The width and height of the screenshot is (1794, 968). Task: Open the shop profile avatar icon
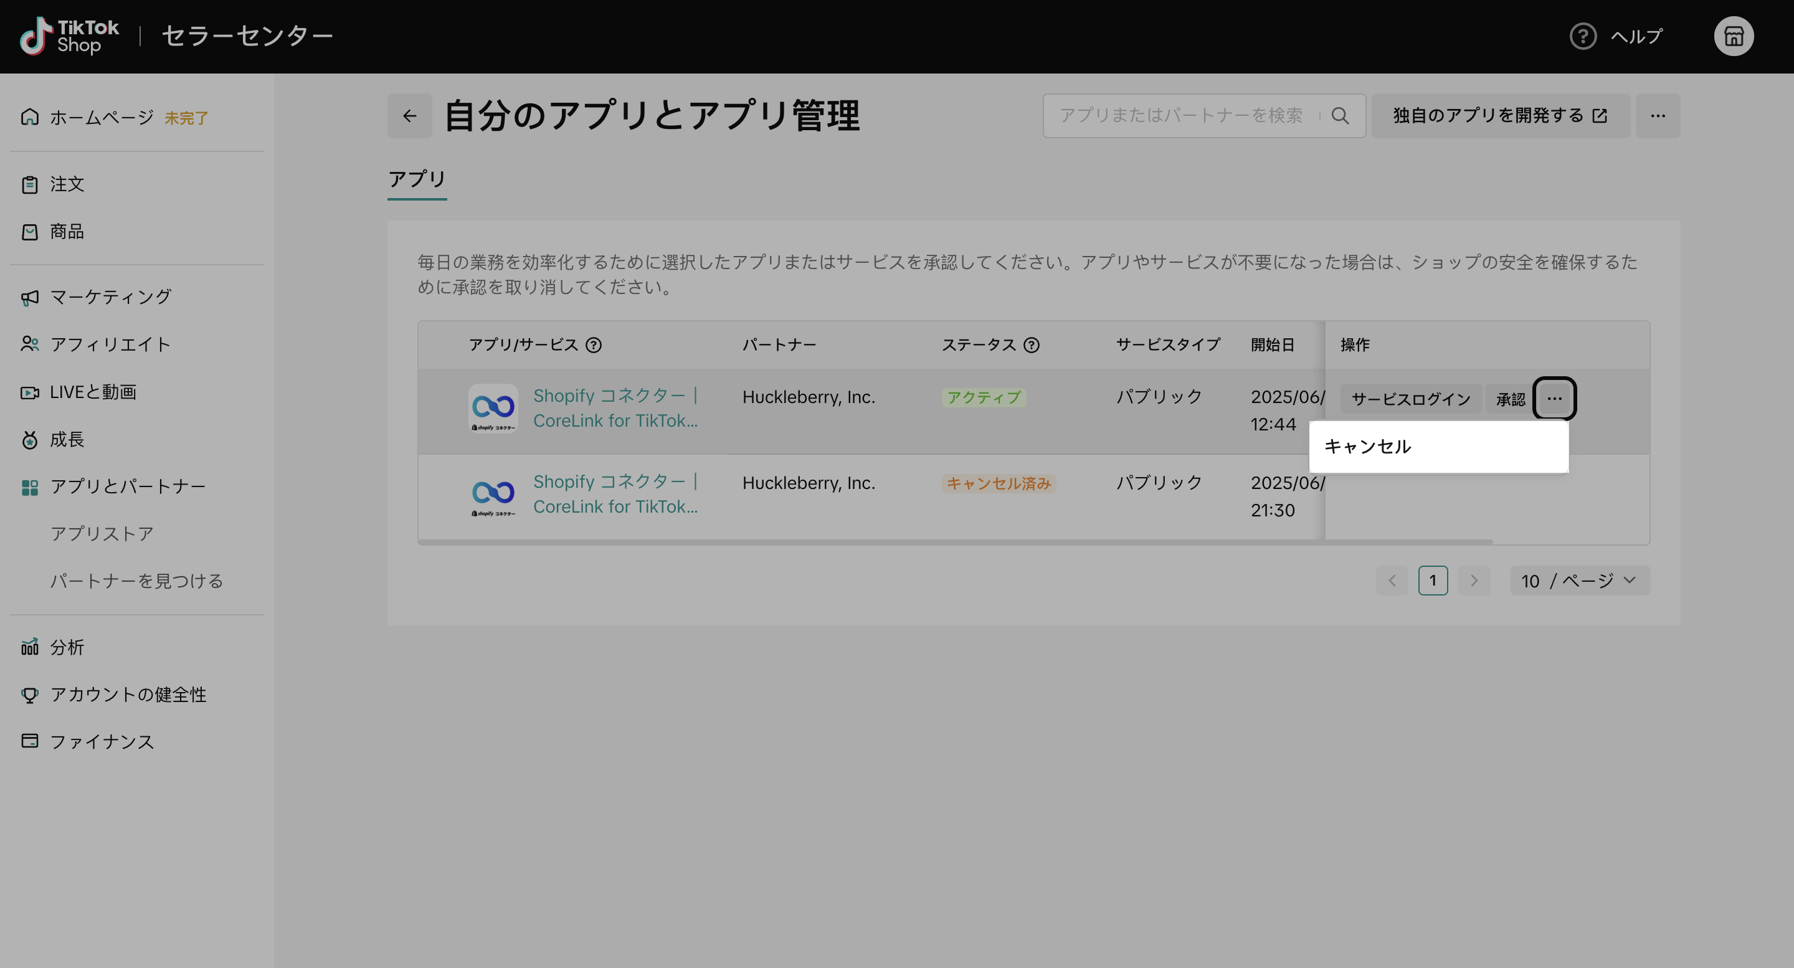pos(1733,36)
